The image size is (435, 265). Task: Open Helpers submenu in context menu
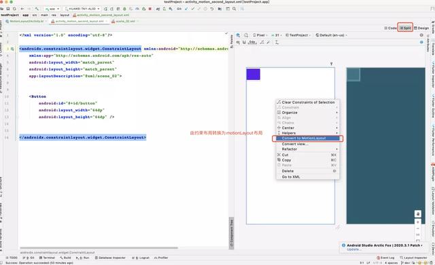(x=308, y=133)
